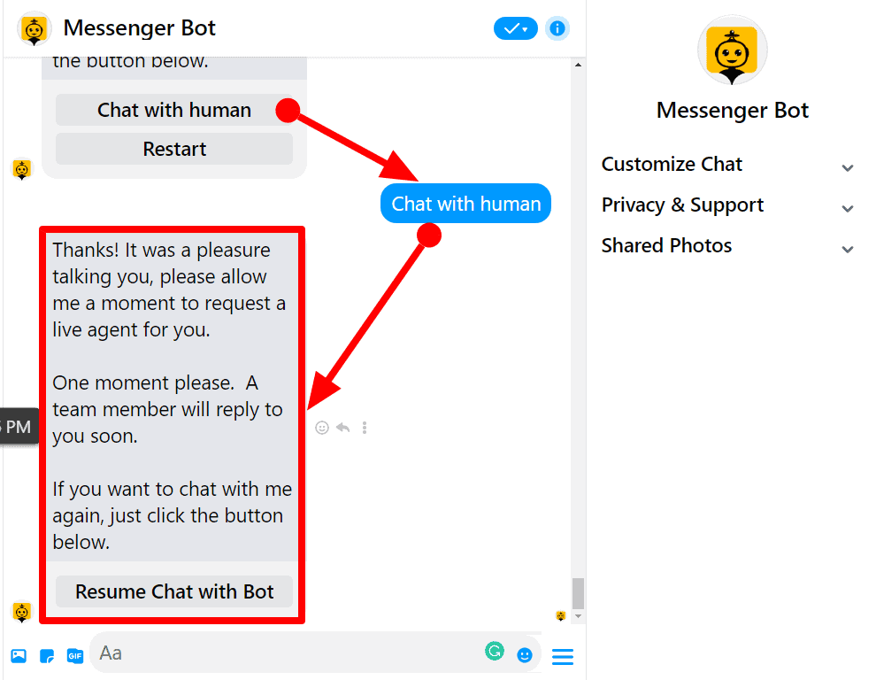Click the Restart button
Screen dimensions: 876x680
[173, 149]
